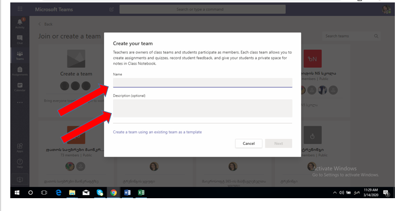Launch Microsoft Edge from the taskbar
This screenshot has height=211, width=416.
(x=58, y=193)
